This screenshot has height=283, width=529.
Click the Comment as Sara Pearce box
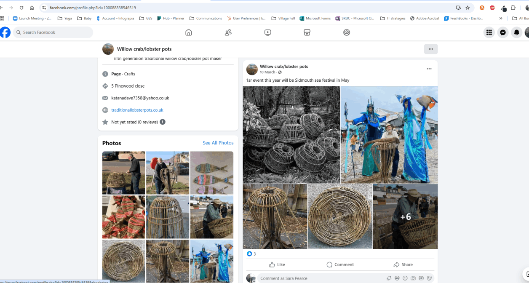320,278
